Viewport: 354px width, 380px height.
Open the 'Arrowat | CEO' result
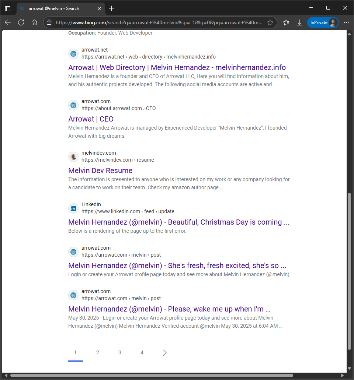(91, 119)
